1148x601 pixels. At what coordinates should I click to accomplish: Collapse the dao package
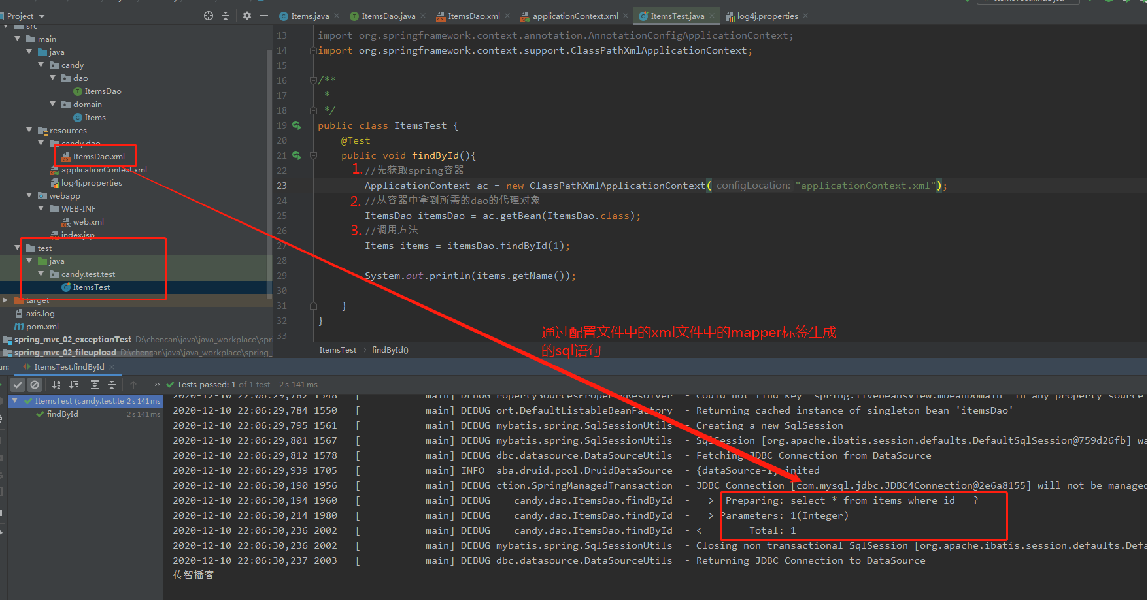click(x=53, y=78)
